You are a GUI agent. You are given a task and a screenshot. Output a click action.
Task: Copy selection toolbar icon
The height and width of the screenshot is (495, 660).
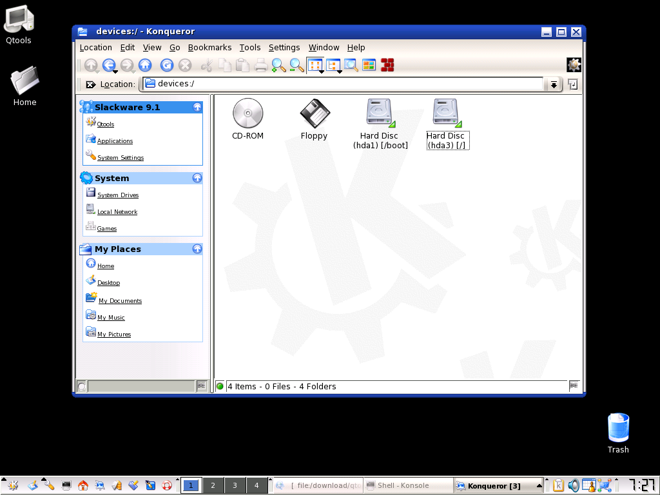click(x=225, y=65)
